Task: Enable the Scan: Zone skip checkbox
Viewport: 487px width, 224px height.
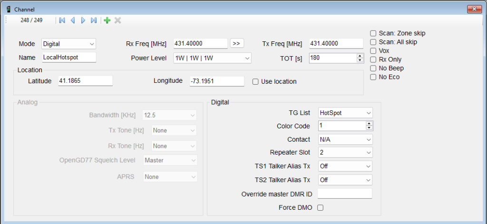Action: (373, 33)
